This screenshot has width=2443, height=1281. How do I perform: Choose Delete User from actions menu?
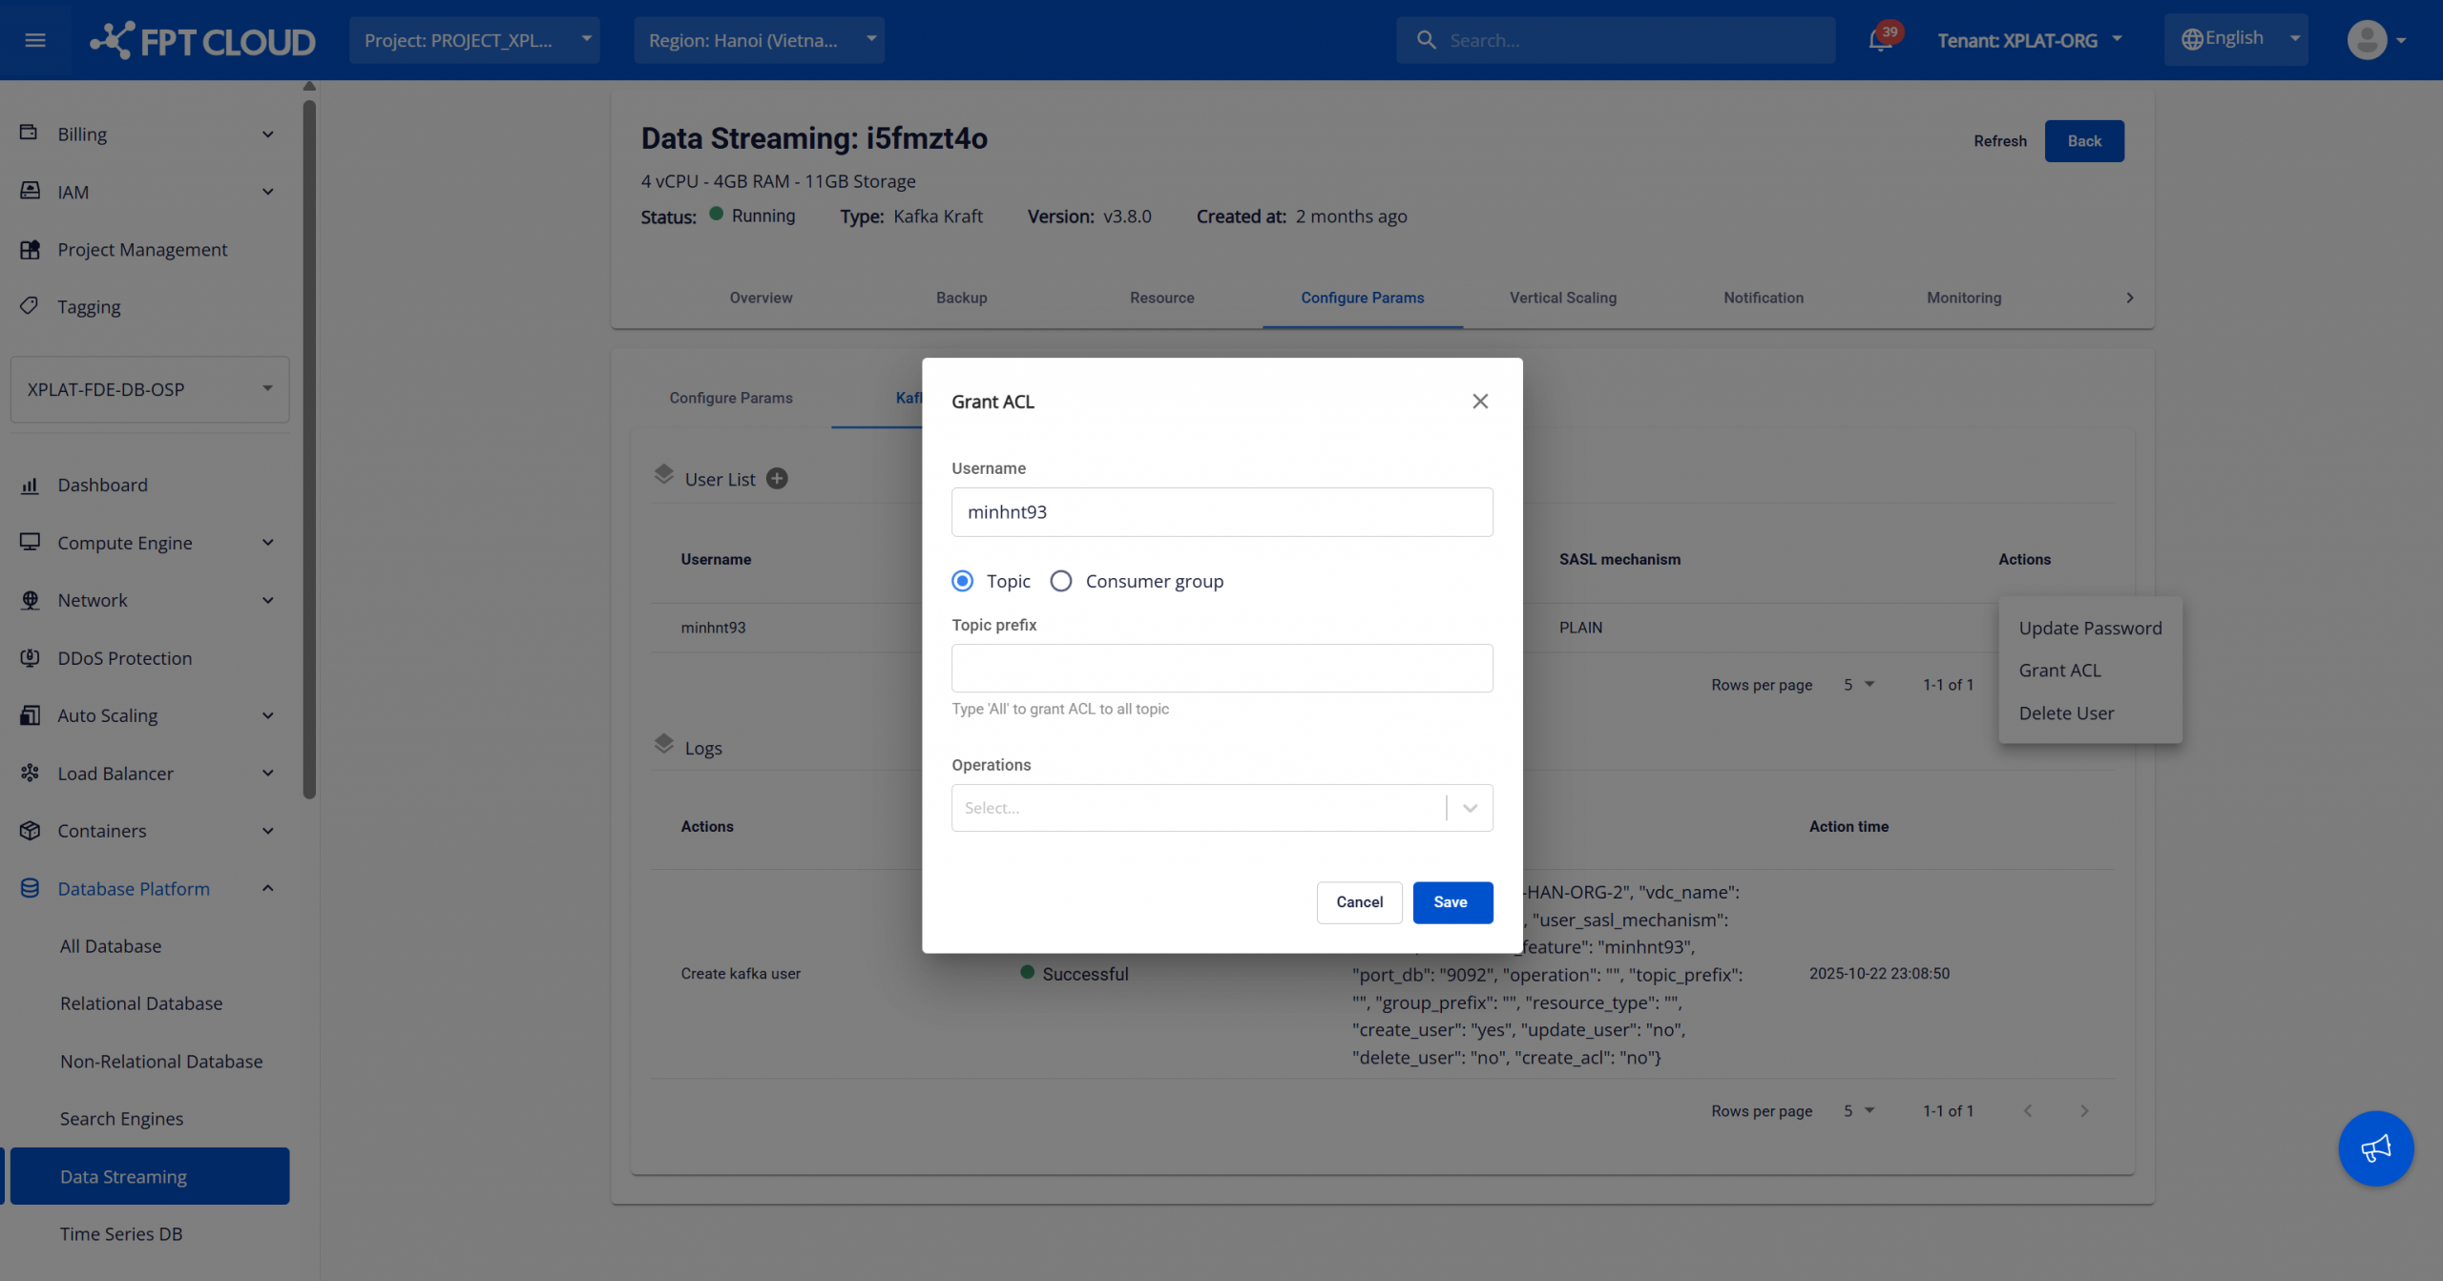click(x=2065, y=713)
